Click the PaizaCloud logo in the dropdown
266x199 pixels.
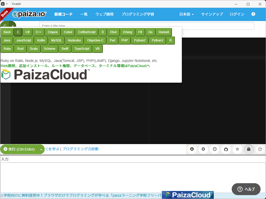(45, 74)
